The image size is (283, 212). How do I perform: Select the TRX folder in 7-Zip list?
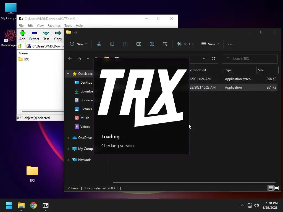click(x=24, y=59)
